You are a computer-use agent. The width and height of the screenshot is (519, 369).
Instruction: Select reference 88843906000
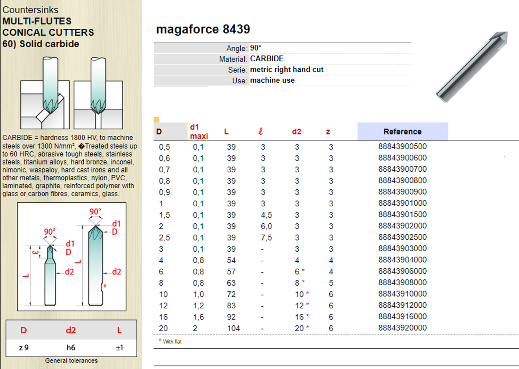pyautogui.click(x=402, y=271)
